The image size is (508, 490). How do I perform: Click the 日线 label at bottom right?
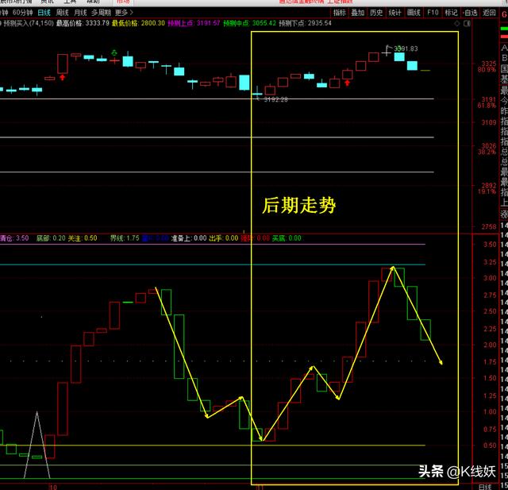[x=485, y=487]
